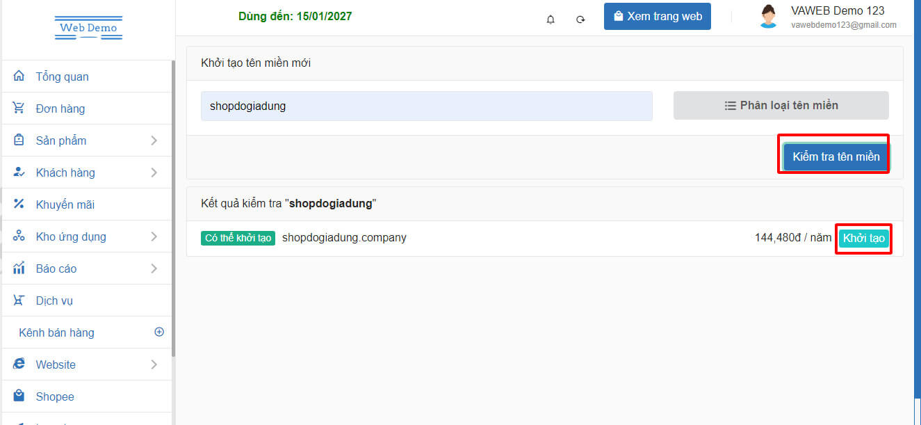Click Khởi tạo for shopdogiadung.company
Image resolution: width=921 pixels, height=425 pixels.
863,238
